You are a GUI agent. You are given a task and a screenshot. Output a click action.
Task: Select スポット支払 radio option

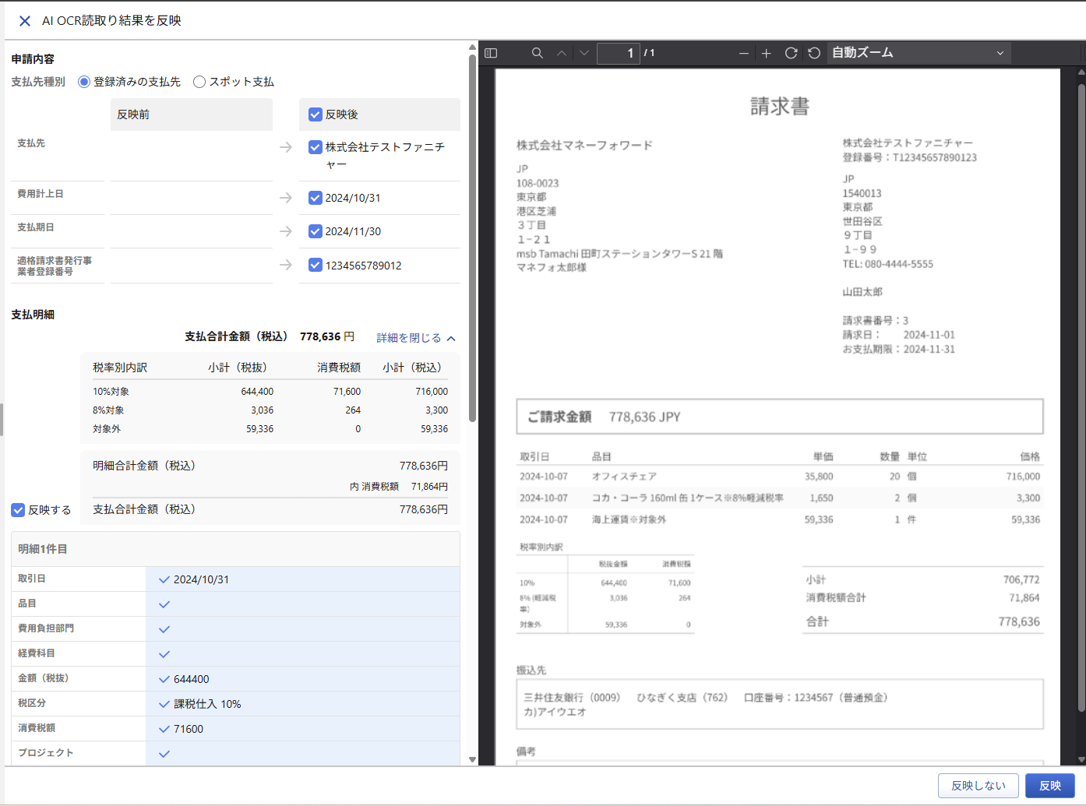coord(199,82)
